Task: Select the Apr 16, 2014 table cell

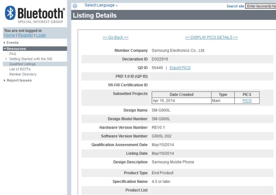Action: pos(182,101)
